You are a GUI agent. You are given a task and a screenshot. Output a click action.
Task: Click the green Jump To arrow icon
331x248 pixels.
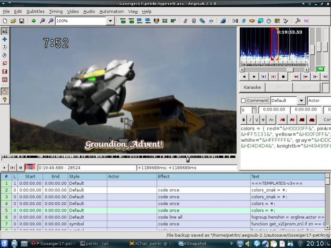(34, 21)
